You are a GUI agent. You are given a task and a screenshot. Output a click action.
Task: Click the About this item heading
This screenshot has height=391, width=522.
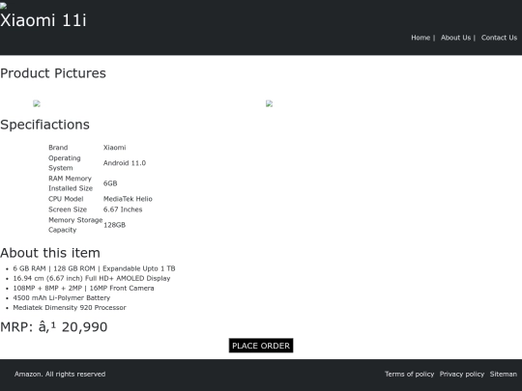pos(50,253)
